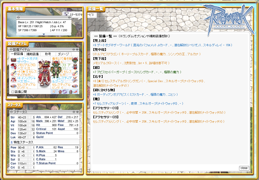This screenshot has height=180, width=259.
Task: Click the Atk value 694 + 427
Action: click(x=50, y=117)
